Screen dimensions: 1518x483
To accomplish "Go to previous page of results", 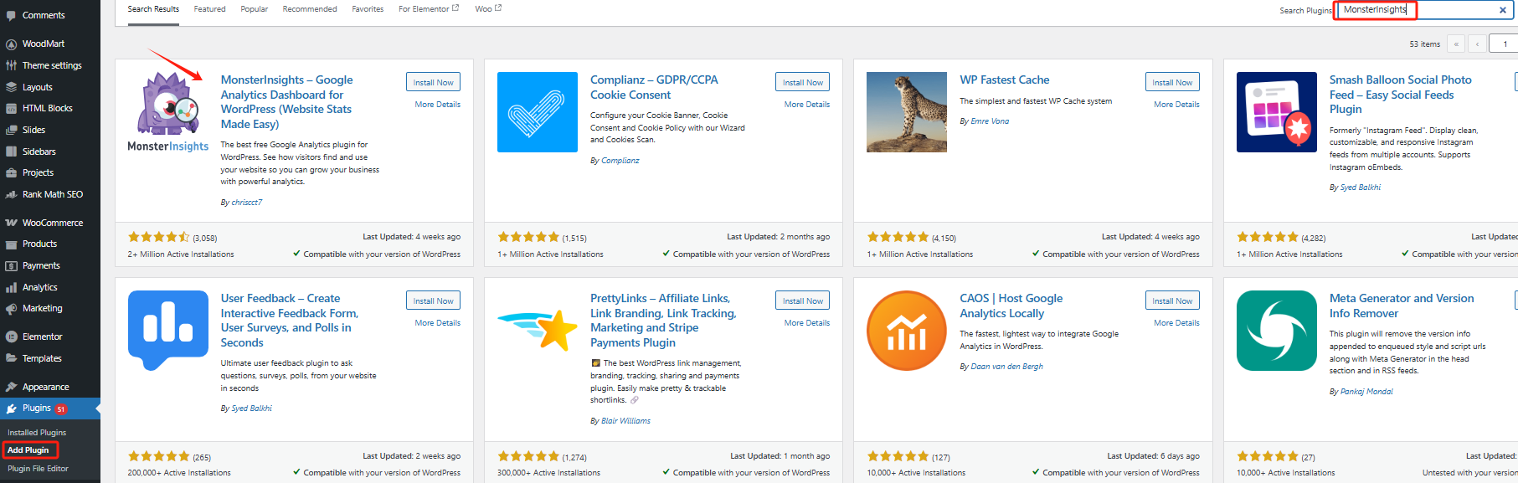I will pos(1477,44).
